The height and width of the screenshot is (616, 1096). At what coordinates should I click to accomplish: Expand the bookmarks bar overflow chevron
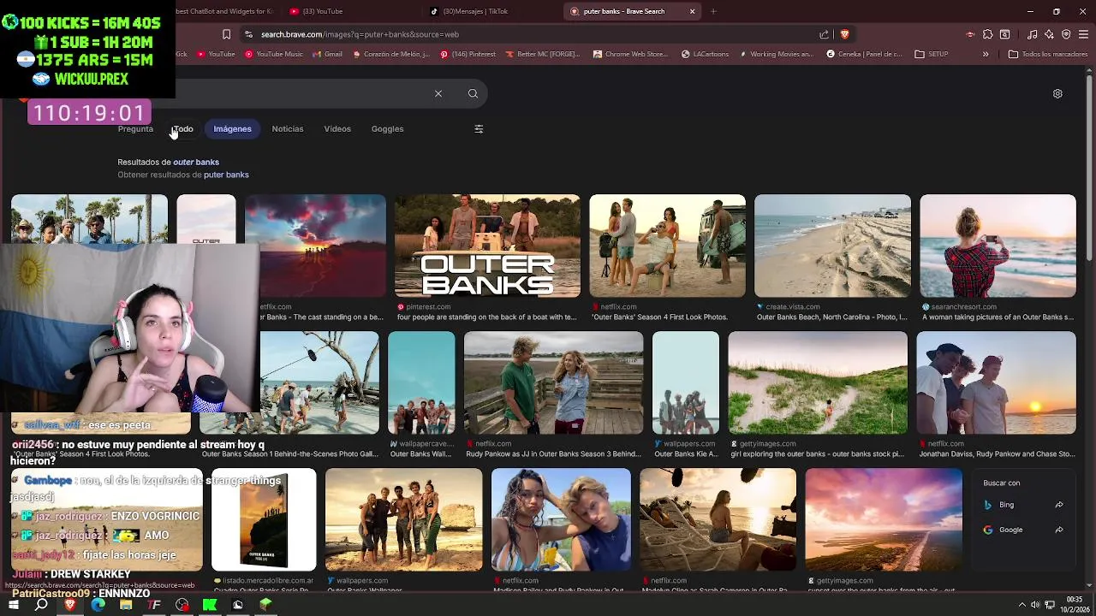coord(986,54)
